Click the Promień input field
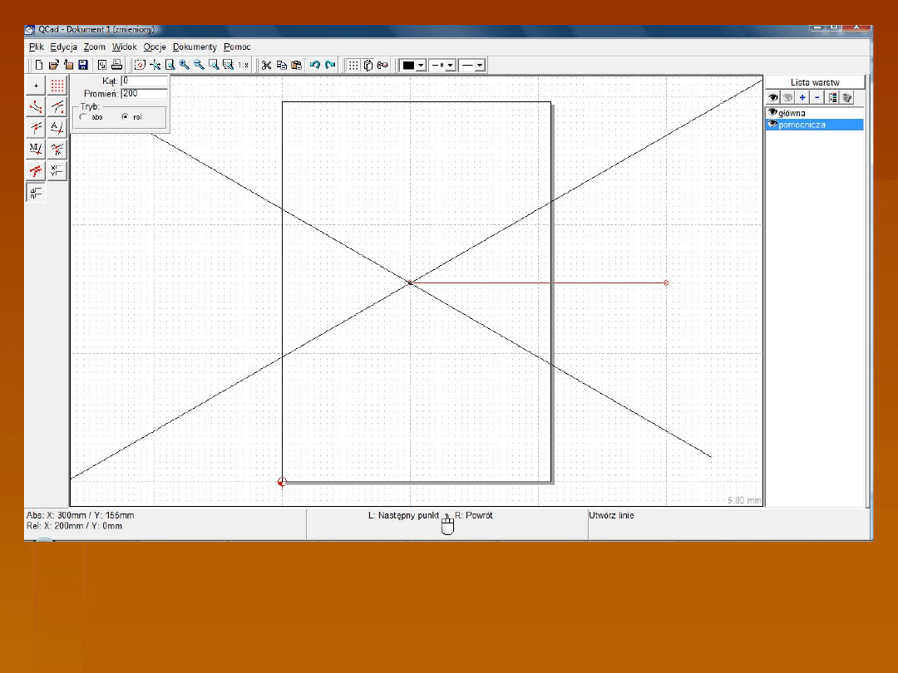 tap(144, 94)
